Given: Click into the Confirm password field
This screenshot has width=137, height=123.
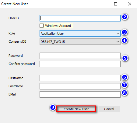Looking at the screenshot, I should [80, 64].
